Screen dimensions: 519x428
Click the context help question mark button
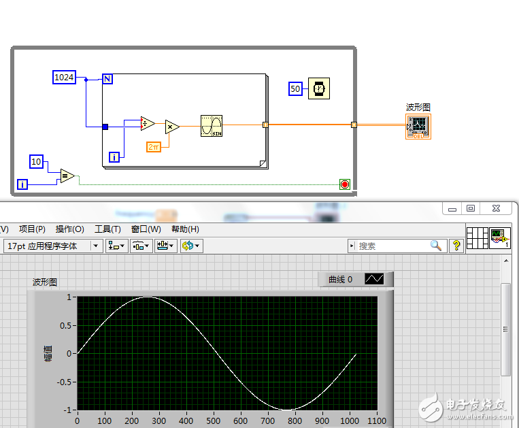(456, 246)
